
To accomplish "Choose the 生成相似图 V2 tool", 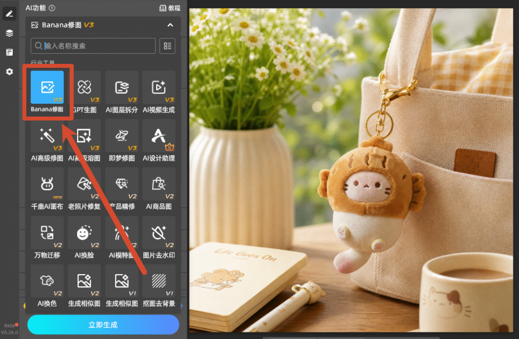I will (85, 286).
